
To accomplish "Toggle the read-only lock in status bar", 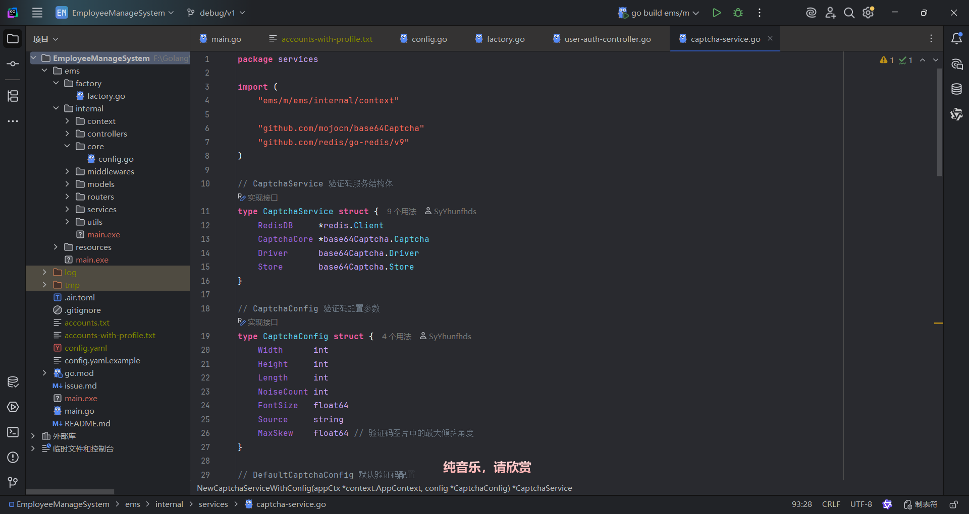I will 953,504.
